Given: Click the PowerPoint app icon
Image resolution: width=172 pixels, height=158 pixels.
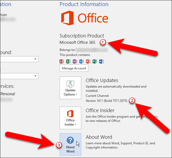Looking at the screenshot, I should [x=88, y=61].
